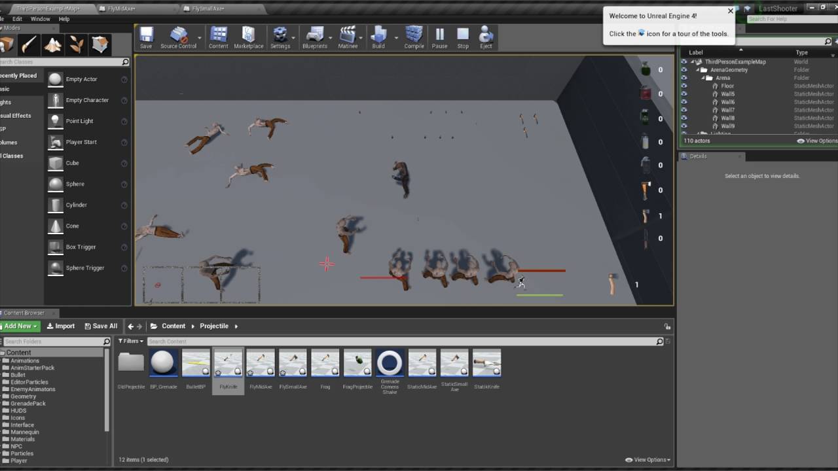Click the Save All button

pos(100,326)
